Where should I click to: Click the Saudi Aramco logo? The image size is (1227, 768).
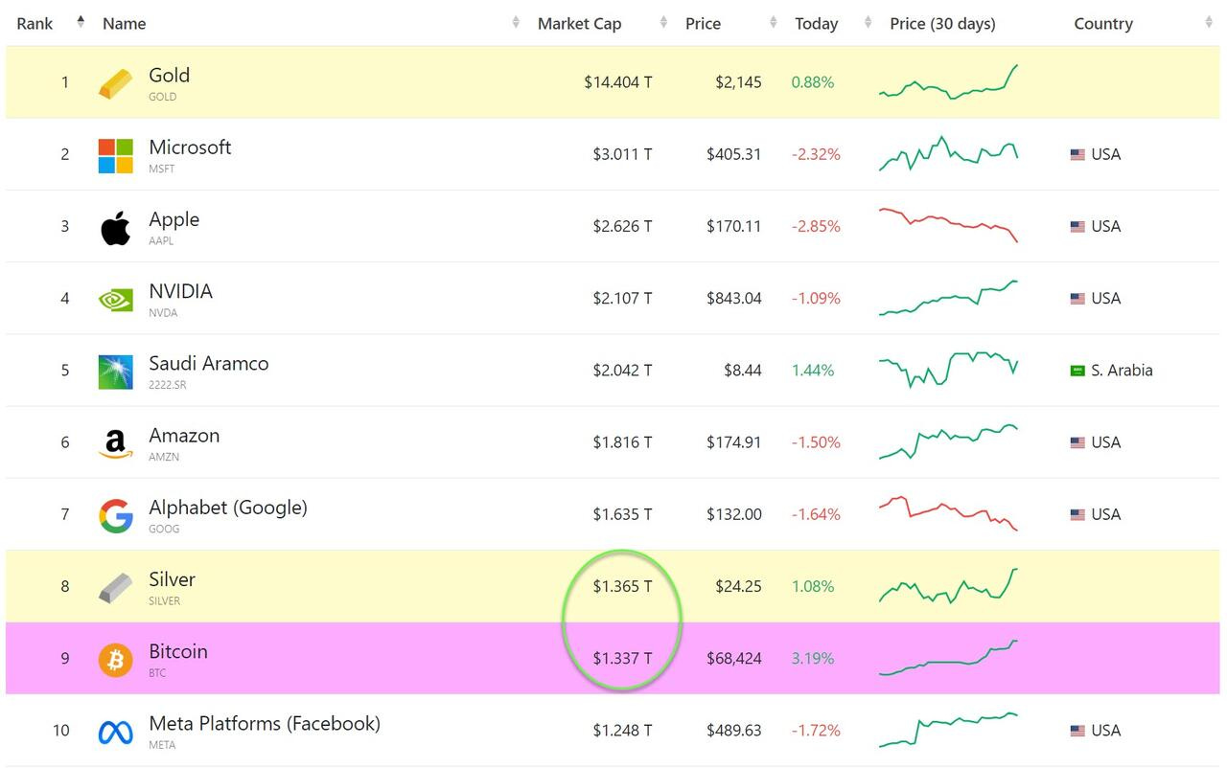(x=116, y=372)
